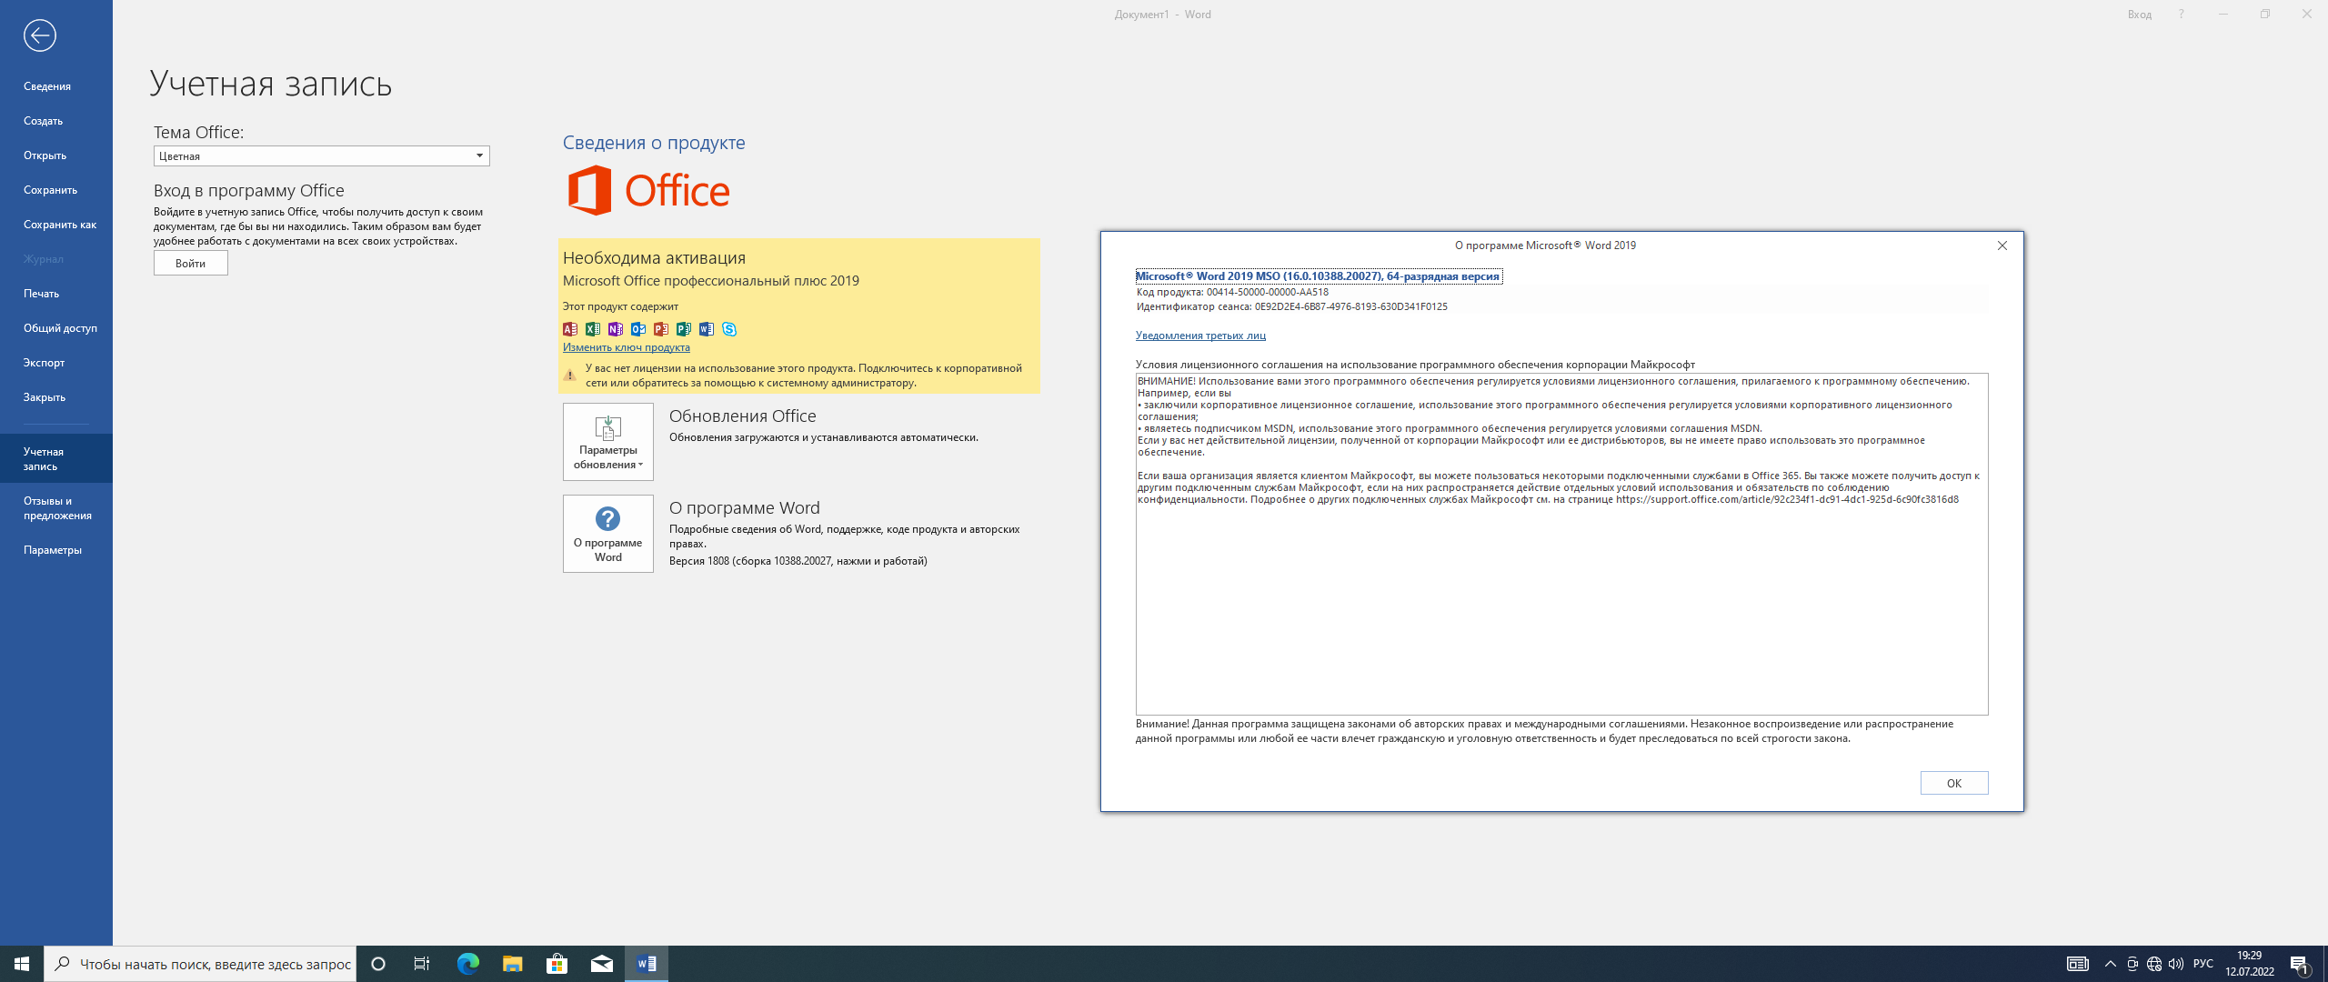The width and height of the screenshot is (2328, 982).
Task: Click the Код продукта line in the dialog
Action: 1232,293
